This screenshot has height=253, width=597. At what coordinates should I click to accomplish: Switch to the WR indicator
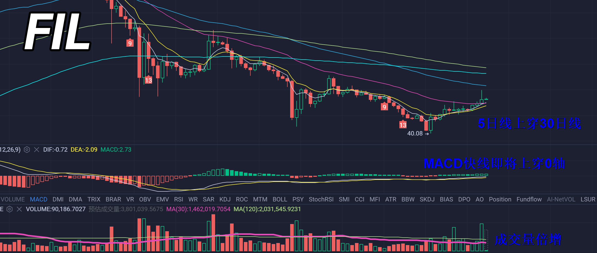[x=193, y=199]
